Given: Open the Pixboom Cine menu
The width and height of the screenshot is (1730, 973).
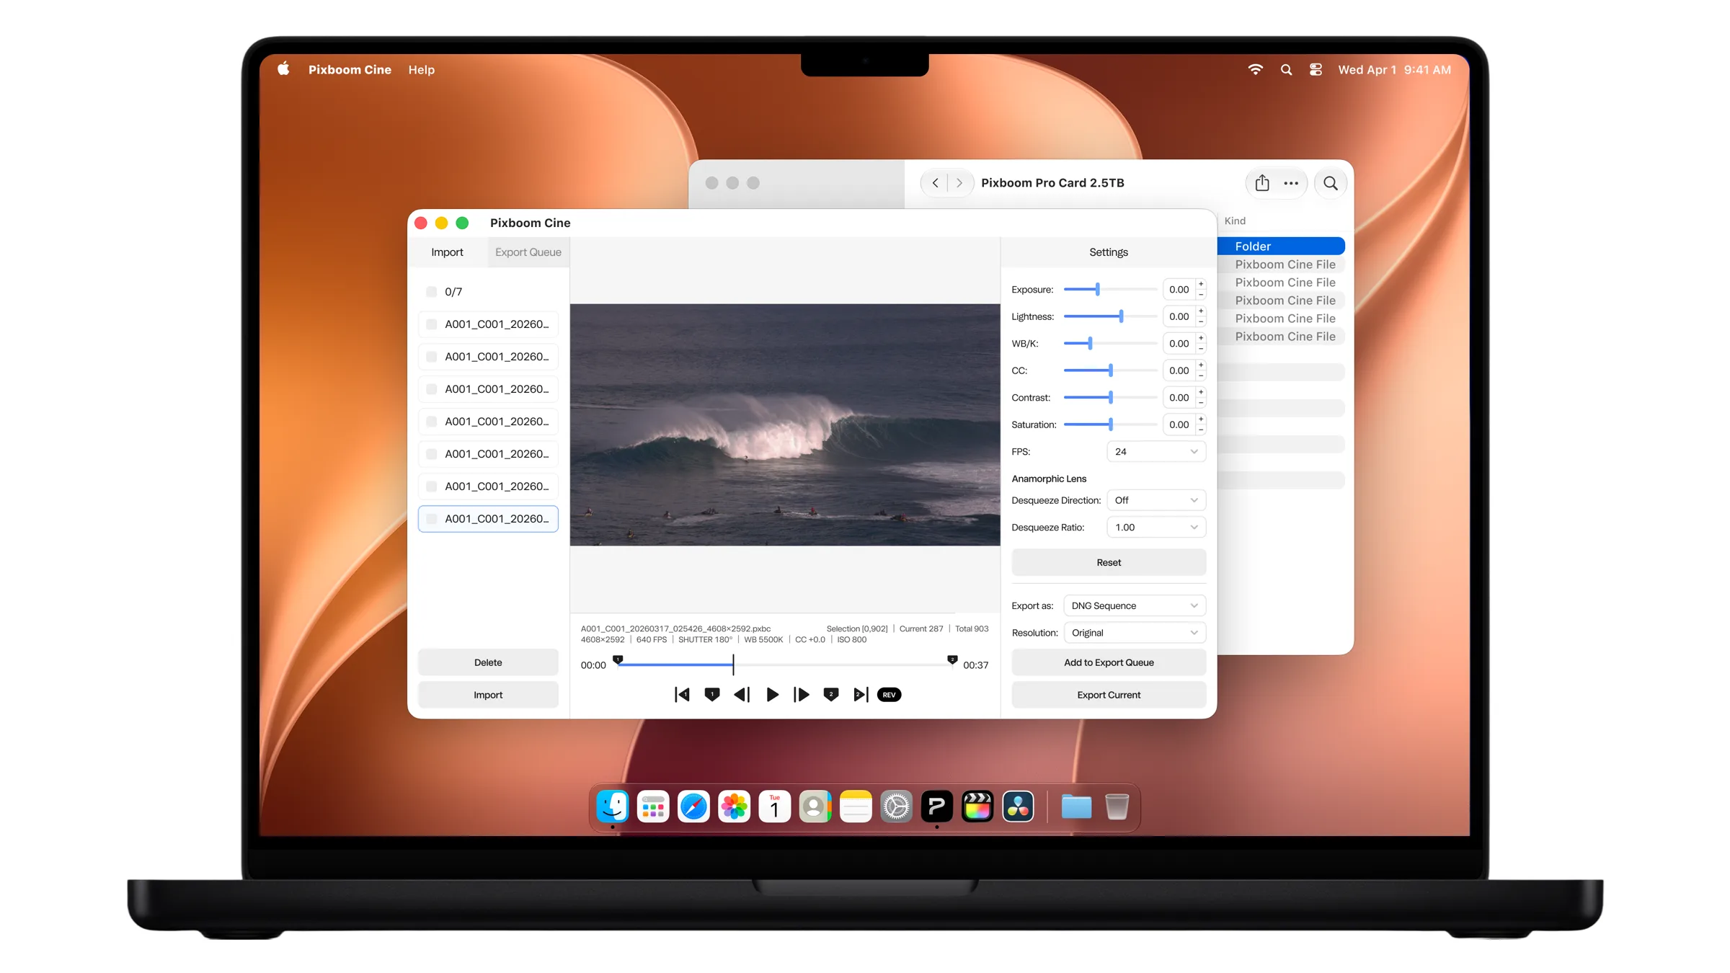Looking at the screenshot, I should [350, 70].
